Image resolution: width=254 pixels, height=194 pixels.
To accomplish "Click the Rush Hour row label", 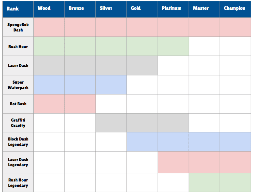I will [x=18, y=46].
